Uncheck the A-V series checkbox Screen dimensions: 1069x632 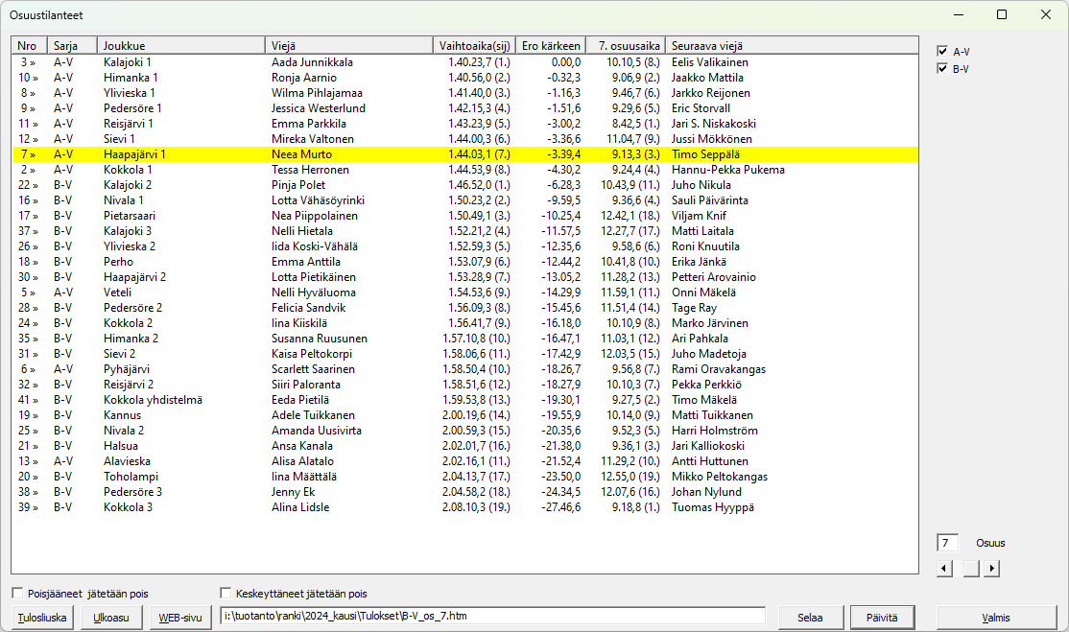point(942,51)
